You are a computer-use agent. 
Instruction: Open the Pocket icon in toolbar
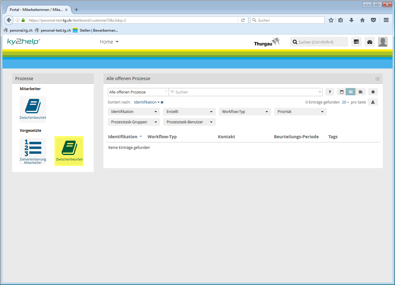click(373, 20)
